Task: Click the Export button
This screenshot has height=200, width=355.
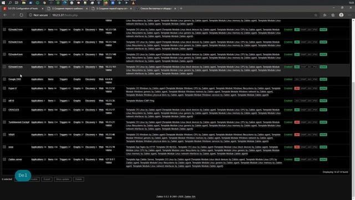Action: click(47, 179)
